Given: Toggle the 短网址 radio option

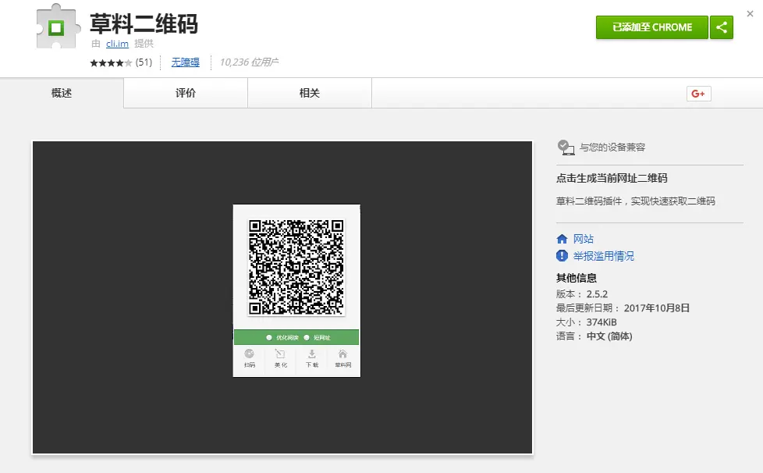Looking at the screenshot, I should coord(307,337).
